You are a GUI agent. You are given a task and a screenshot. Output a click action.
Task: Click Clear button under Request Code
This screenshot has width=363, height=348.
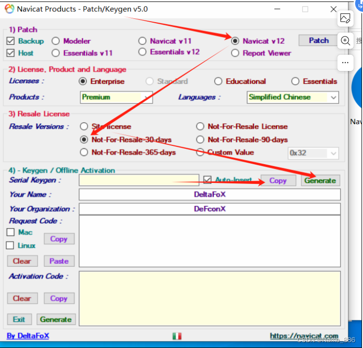click(x=22, y=261)
